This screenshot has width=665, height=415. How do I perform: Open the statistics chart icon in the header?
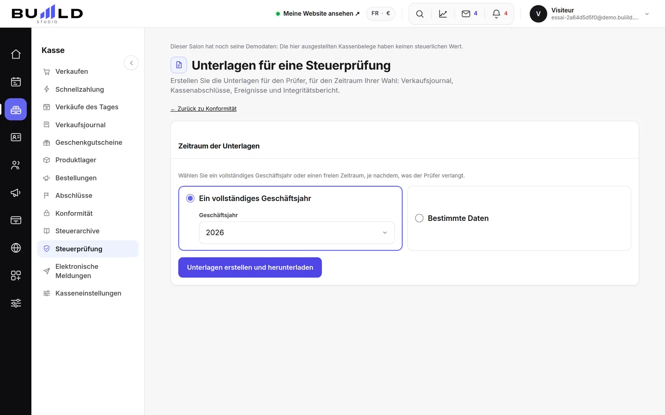pyautogui.click(x=443, y=14)
